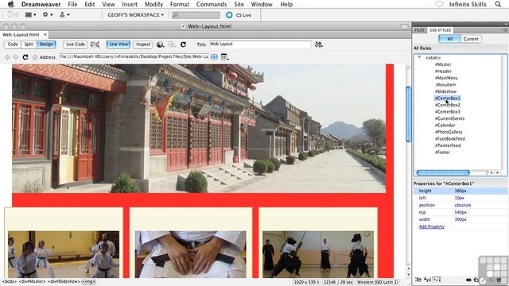
Task: Click the Address field with file path
Action: coord(134,57)
